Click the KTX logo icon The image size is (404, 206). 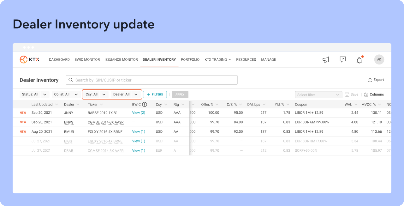[24, 59]
